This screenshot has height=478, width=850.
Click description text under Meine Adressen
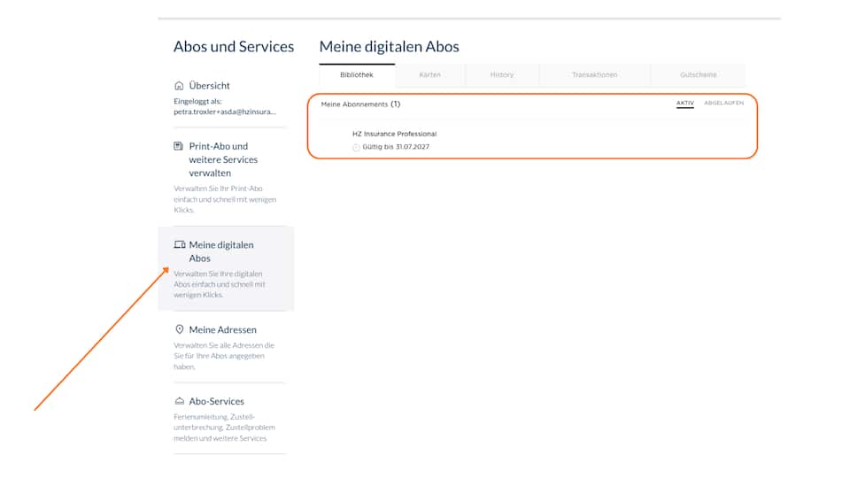pos(224,356)
